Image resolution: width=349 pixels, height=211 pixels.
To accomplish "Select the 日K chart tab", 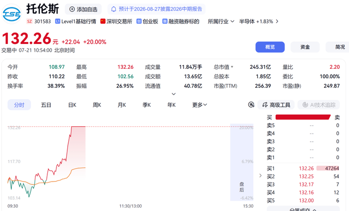I will point(72,105).
